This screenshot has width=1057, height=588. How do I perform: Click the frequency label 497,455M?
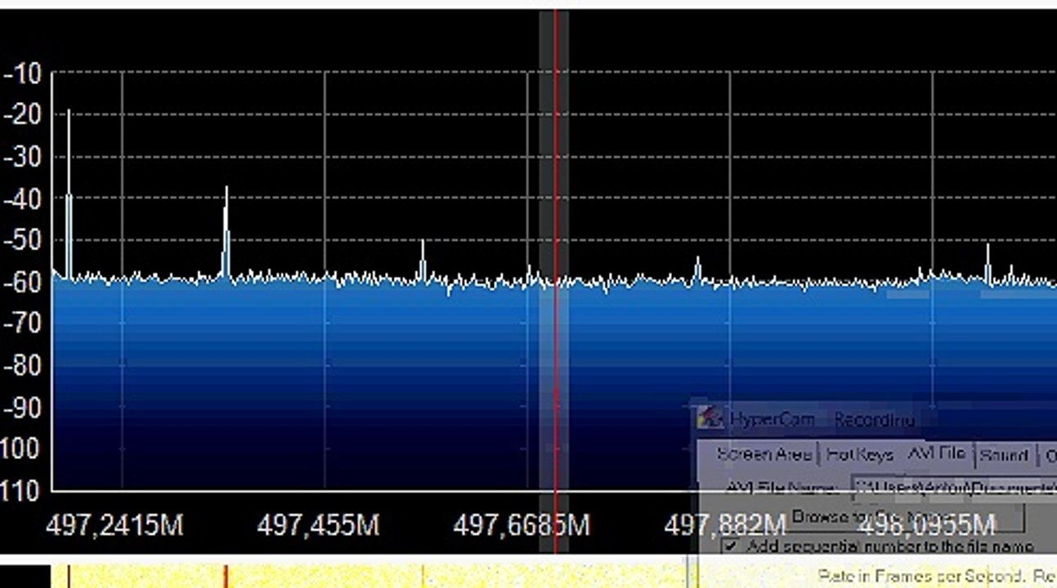click(319, 525)
